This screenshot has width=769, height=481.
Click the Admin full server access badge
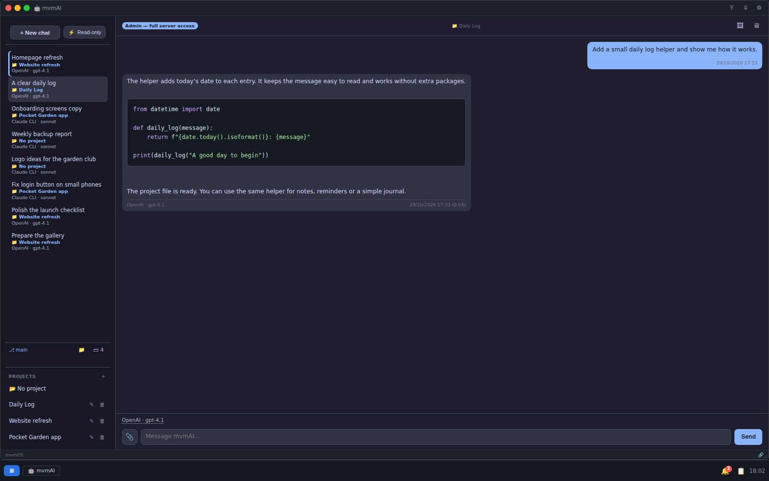(x=160, y=25)
